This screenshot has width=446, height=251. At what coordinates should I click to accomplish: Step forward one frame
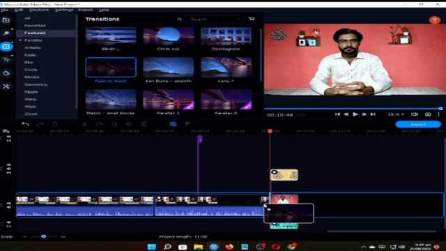pos(364,114)
